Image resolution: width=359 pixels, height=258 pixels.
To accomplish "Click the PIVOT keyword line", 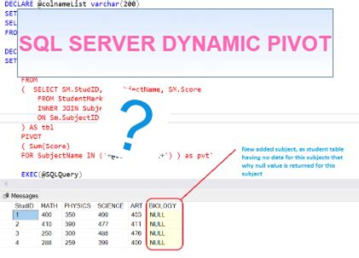I will [x=31, y=137].
